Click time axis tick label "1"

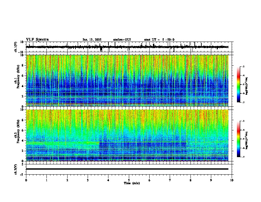(46, 180)
